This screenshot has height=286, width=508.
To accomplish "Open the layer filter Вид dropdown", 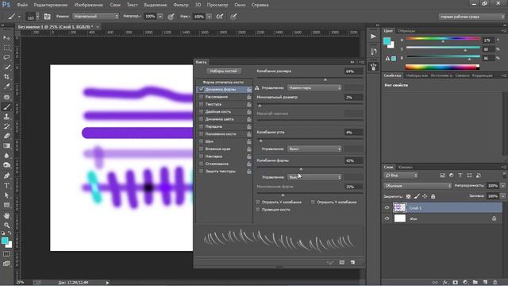I will [401, 176].
